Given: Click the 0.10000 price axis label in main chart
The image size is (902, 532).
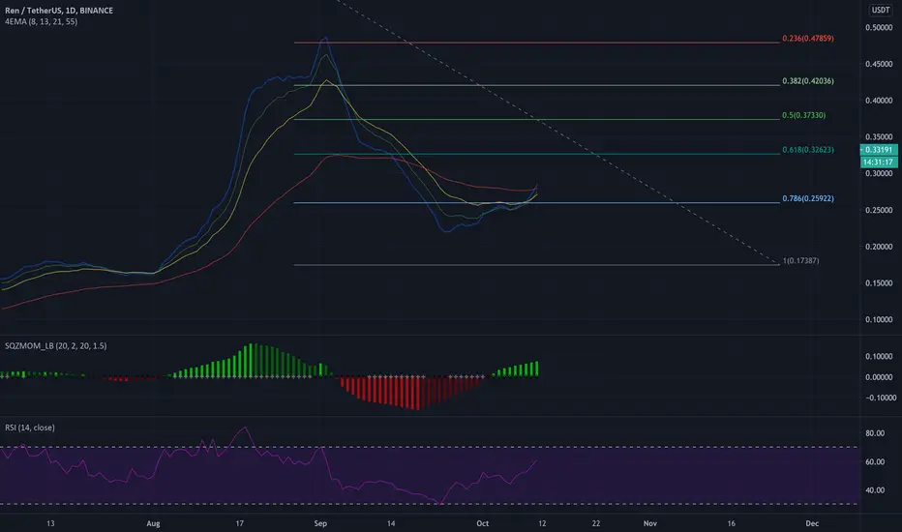Looking at the screenshot, I should pos(879,319).
